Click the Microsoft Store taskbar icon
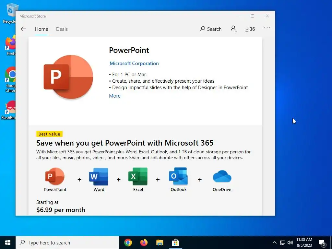332x249 pixels. pyautogui.click(x=175, y=243)
